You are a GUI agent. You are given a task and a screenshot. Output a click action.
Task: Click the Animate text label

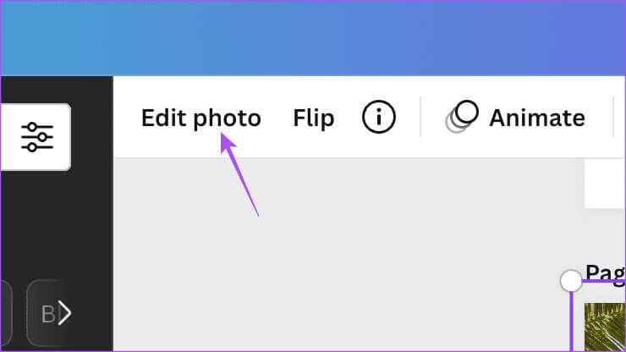[x=536, y=118]
